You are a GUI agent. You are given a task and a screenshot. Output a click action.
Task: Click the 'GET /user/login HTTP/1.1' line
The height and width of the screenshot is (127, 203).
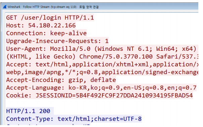50,17
